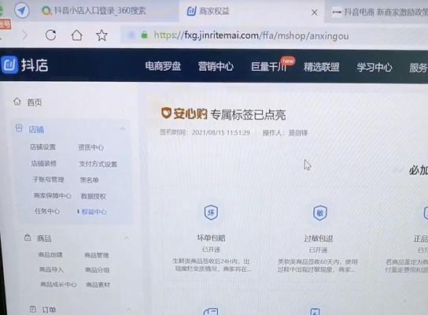The height and width of the screenshot is (315, 428).
Task: Open 任务中心 in sidebar
Action: click(47, 211)
